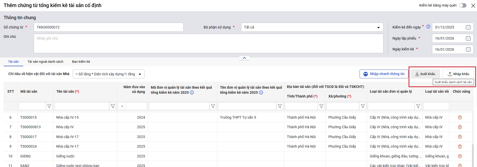477x167 pixels.
Task: Click the Ghi chú text area
Action: (x=208, y=43)
